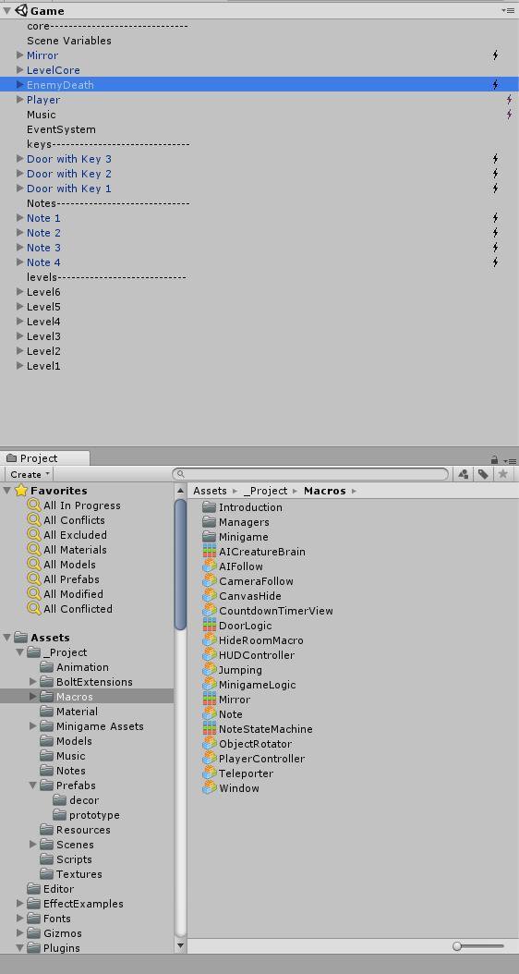Click the save search star icon
The image size is (519, 974).
coord(503,475)
